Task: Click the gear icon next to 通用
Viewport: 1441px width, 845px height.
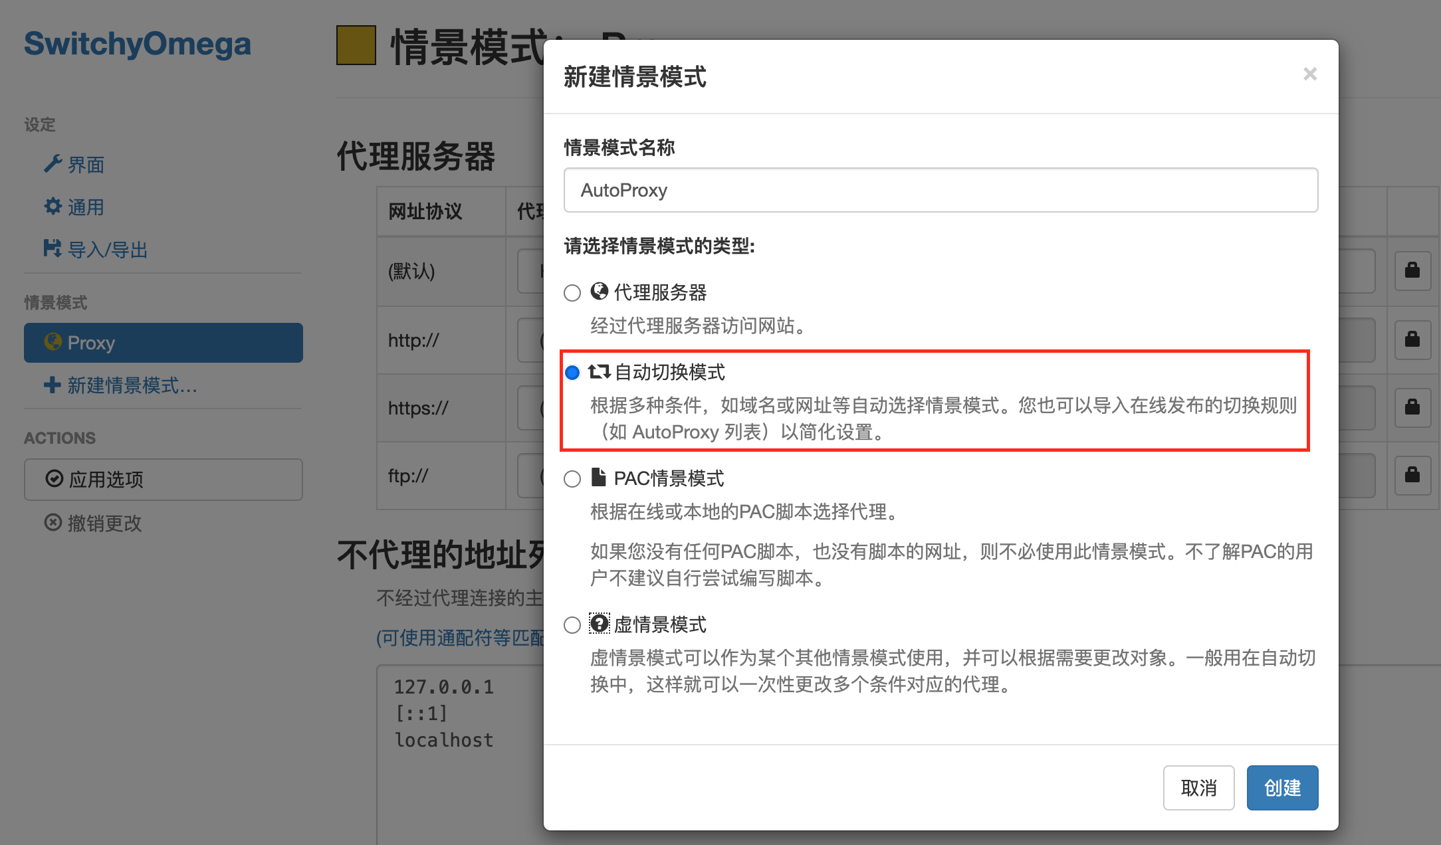Action: point(53,206)
